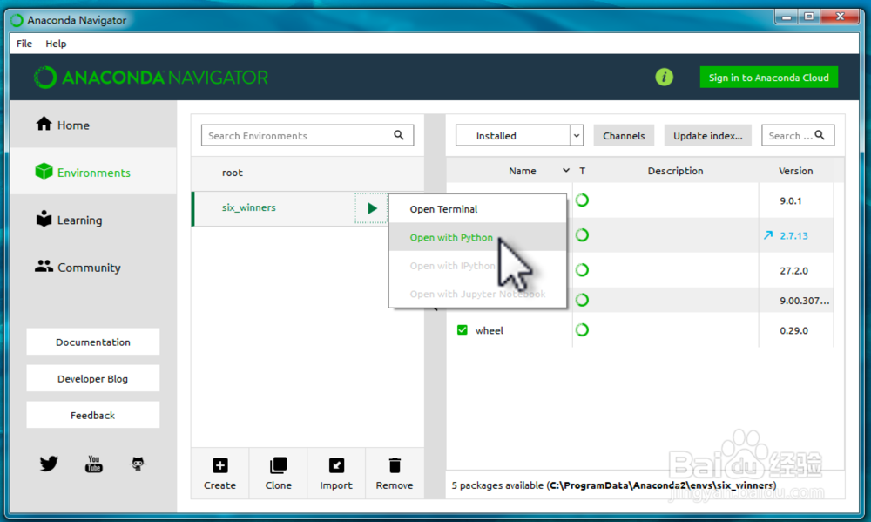Choose Open with Python
Screen dimensions: 871x522
(x=477, y=237)
